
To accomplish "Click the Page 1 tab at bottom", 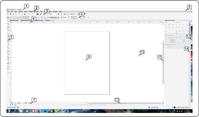I will 30,103.
